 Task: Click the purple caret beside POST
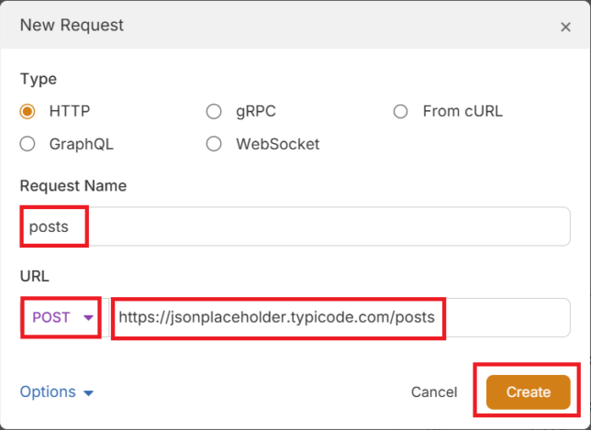(89, 318)
